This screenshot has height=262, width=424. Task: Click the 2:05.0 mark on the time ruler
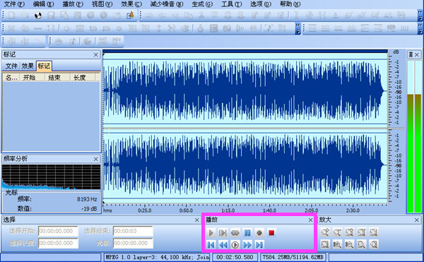(311, 210)
